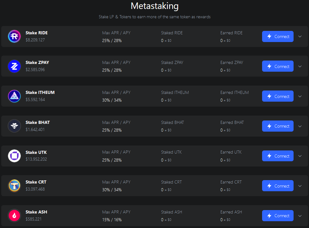Click the ASH token logo icon
309x228 pixels.
[14, 216]
